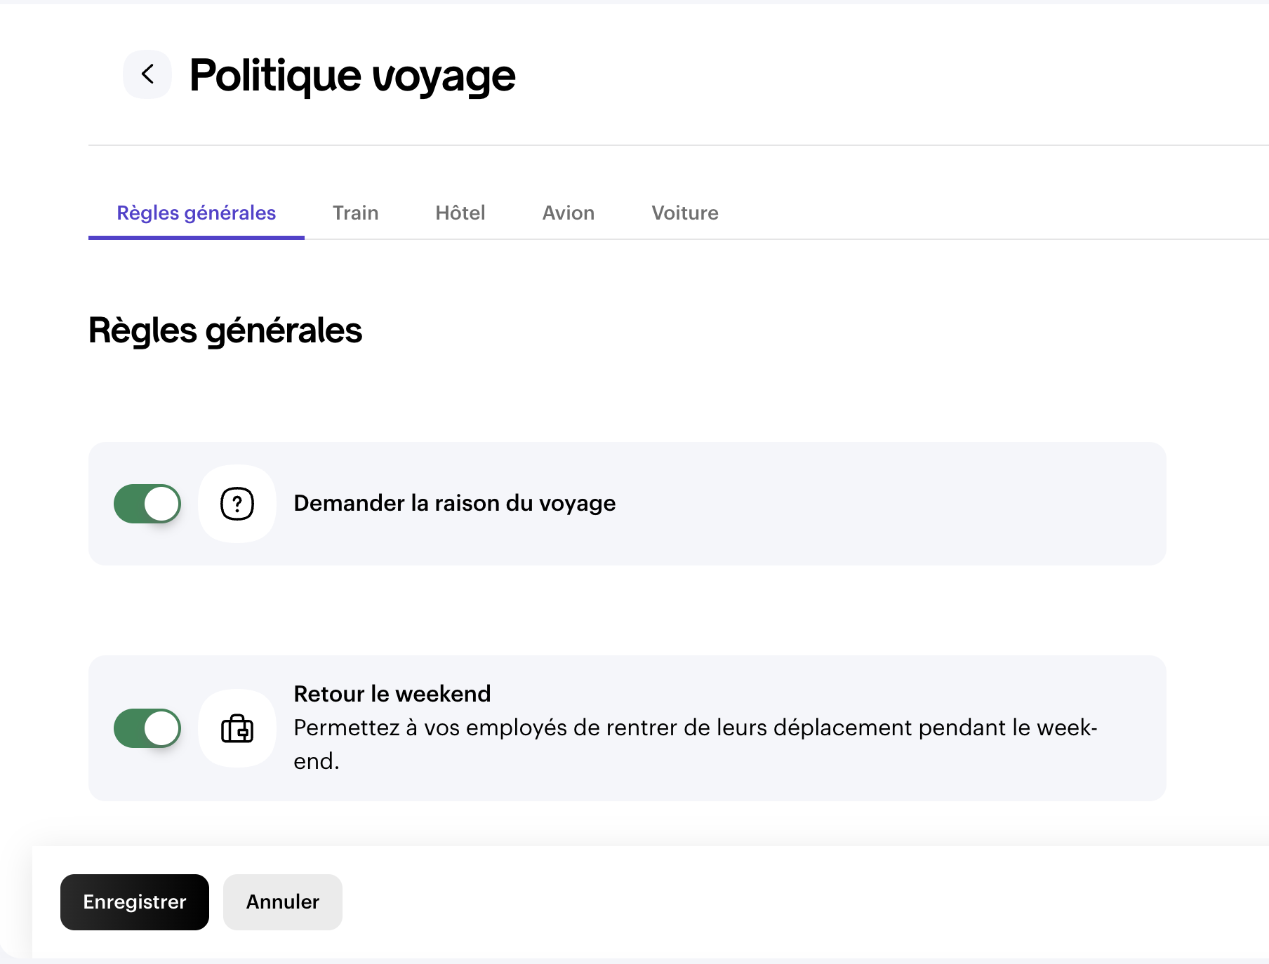Click the blank footer area right of Annuler

(772, 902)
